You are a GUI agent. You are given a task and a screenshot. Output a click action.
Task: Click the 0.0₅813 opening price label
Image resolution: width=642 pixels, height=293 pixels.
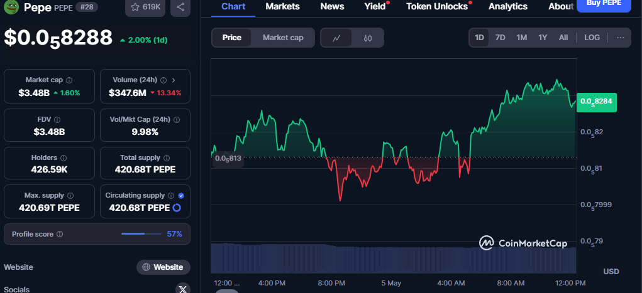point(228,159)
